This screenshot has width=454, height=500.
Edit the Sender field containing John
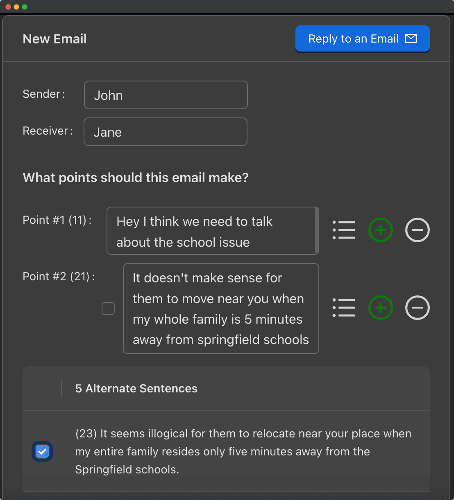(166, 95)
